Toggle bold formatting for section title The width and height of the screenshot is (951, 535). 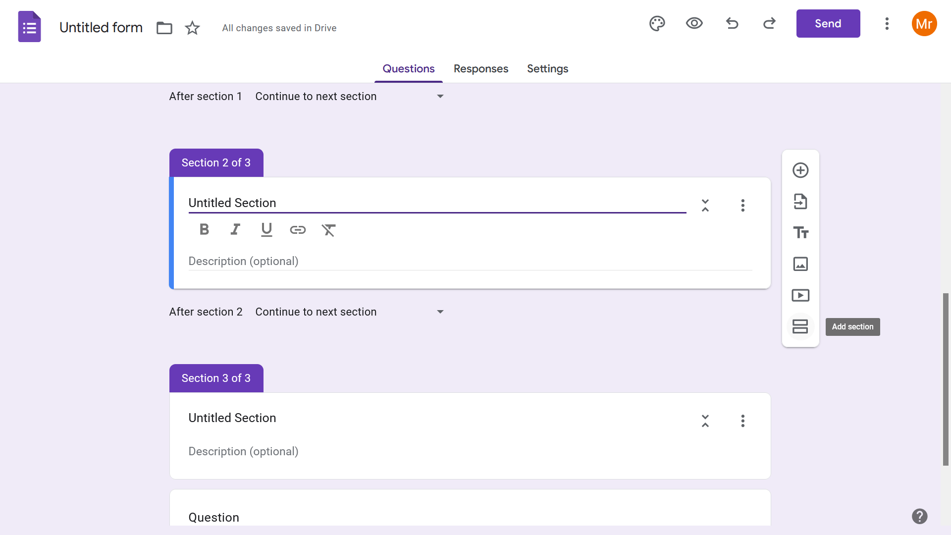[204, 229]
